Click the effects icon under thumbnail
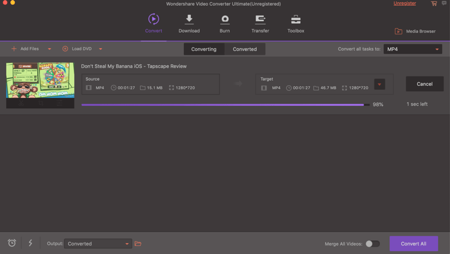Viewport: 450px width, 254px height. click(59, 104)
